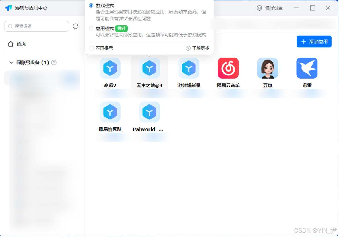Click the 迅雷 label text
This screenshot has width=339, height=237.
pos(307,85)
